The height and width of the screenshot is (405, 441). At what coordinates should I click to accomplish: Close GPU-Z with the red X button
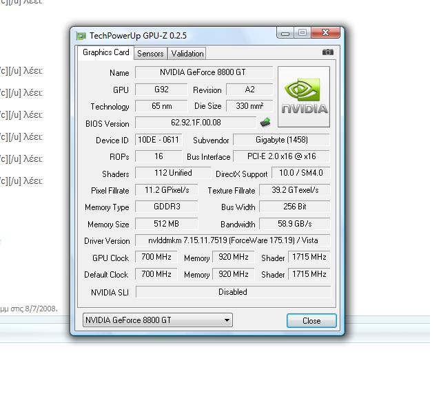pos(326,32)
